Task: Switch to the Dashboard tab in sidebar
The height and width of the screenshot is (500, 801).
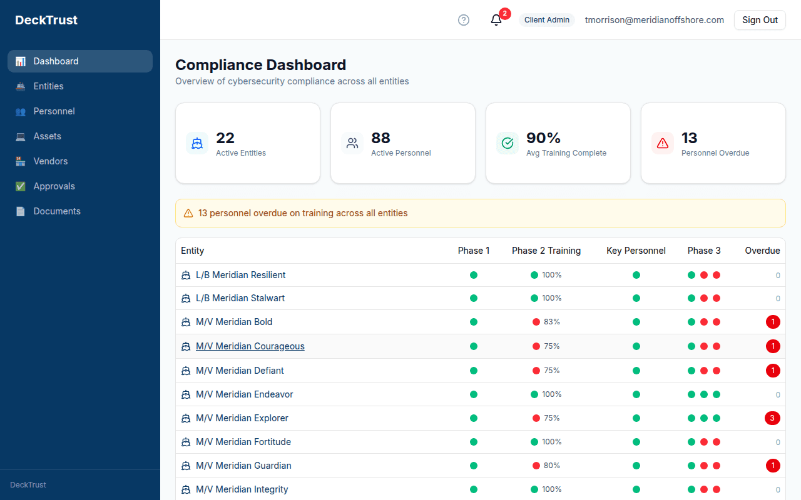Action: coord(21,61)
